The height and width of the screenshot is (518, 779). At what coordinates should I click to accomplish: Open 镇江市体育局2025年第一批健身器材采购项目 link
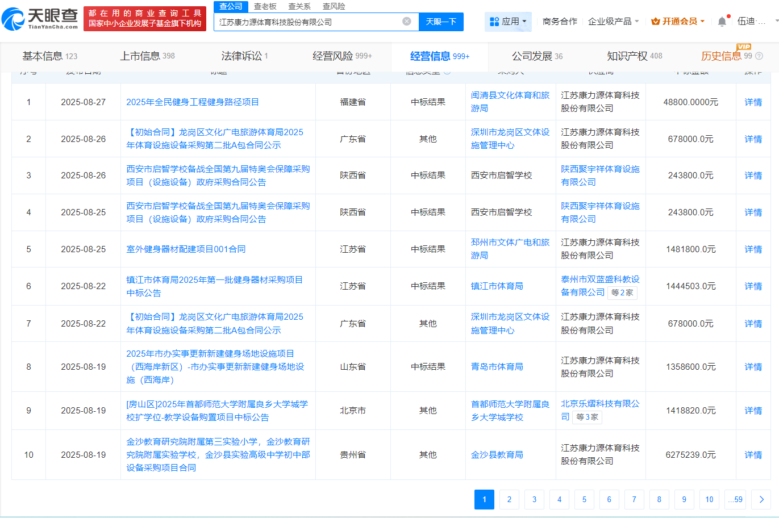[x=214, y=286]
